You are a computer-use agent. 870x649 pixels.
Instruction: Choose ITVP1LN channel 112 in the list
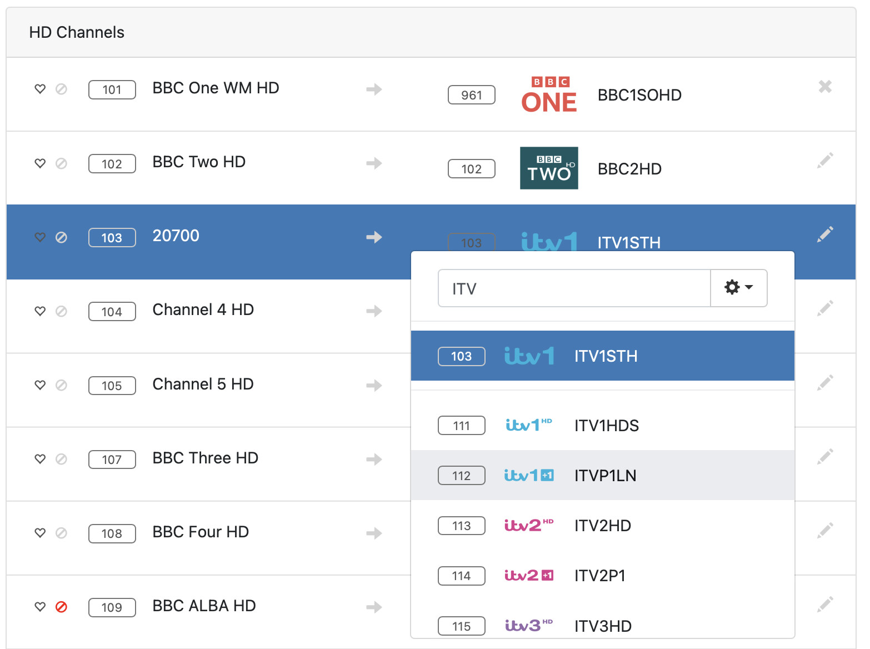coord(605,476)
